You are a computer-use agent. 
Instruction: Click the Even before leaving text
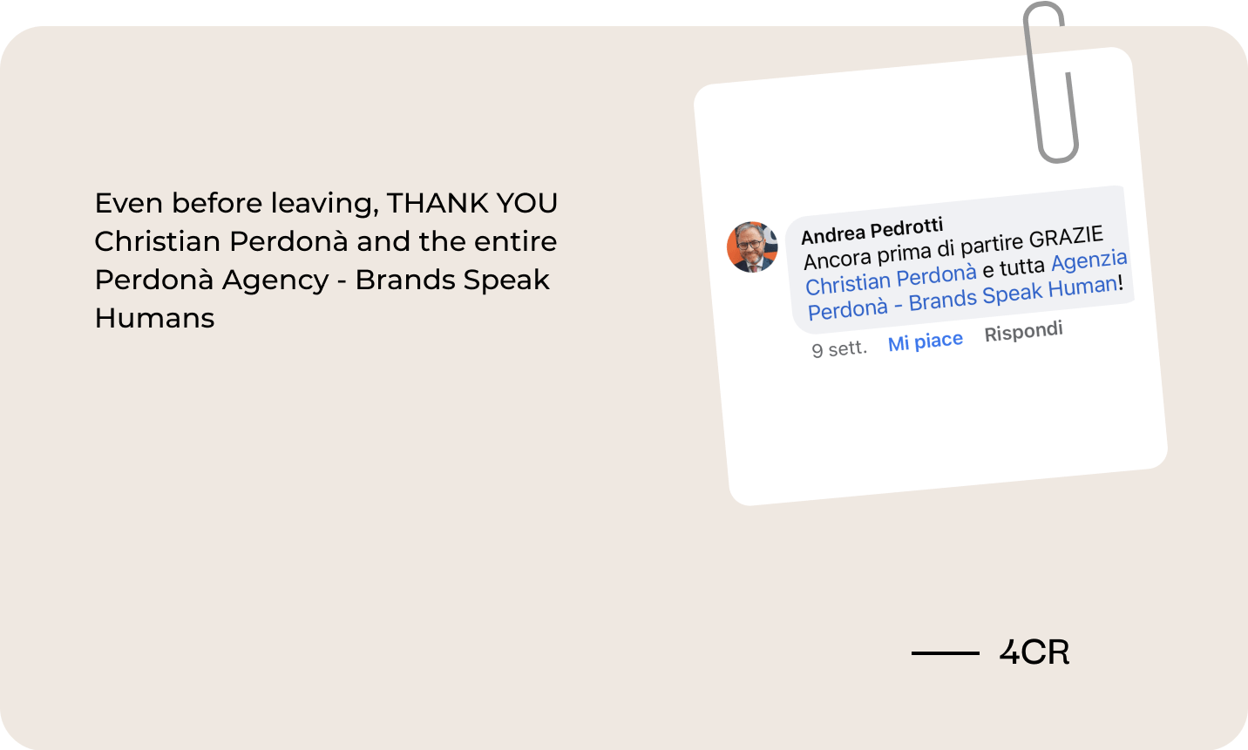tap(235, 203)
